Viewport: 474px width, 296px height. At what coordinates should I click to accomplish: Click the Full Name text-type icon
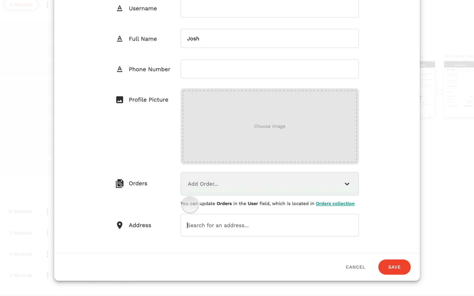[120, 39]
